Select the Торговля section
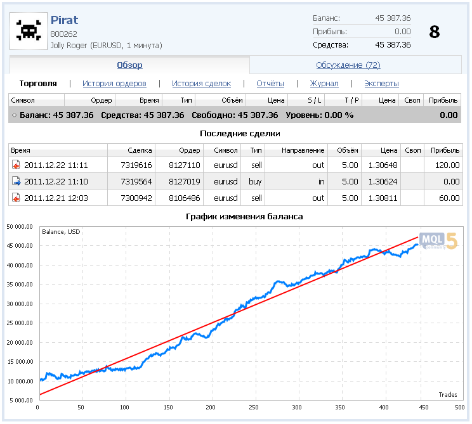The image size is (472, 424). (x=38, y=84)
